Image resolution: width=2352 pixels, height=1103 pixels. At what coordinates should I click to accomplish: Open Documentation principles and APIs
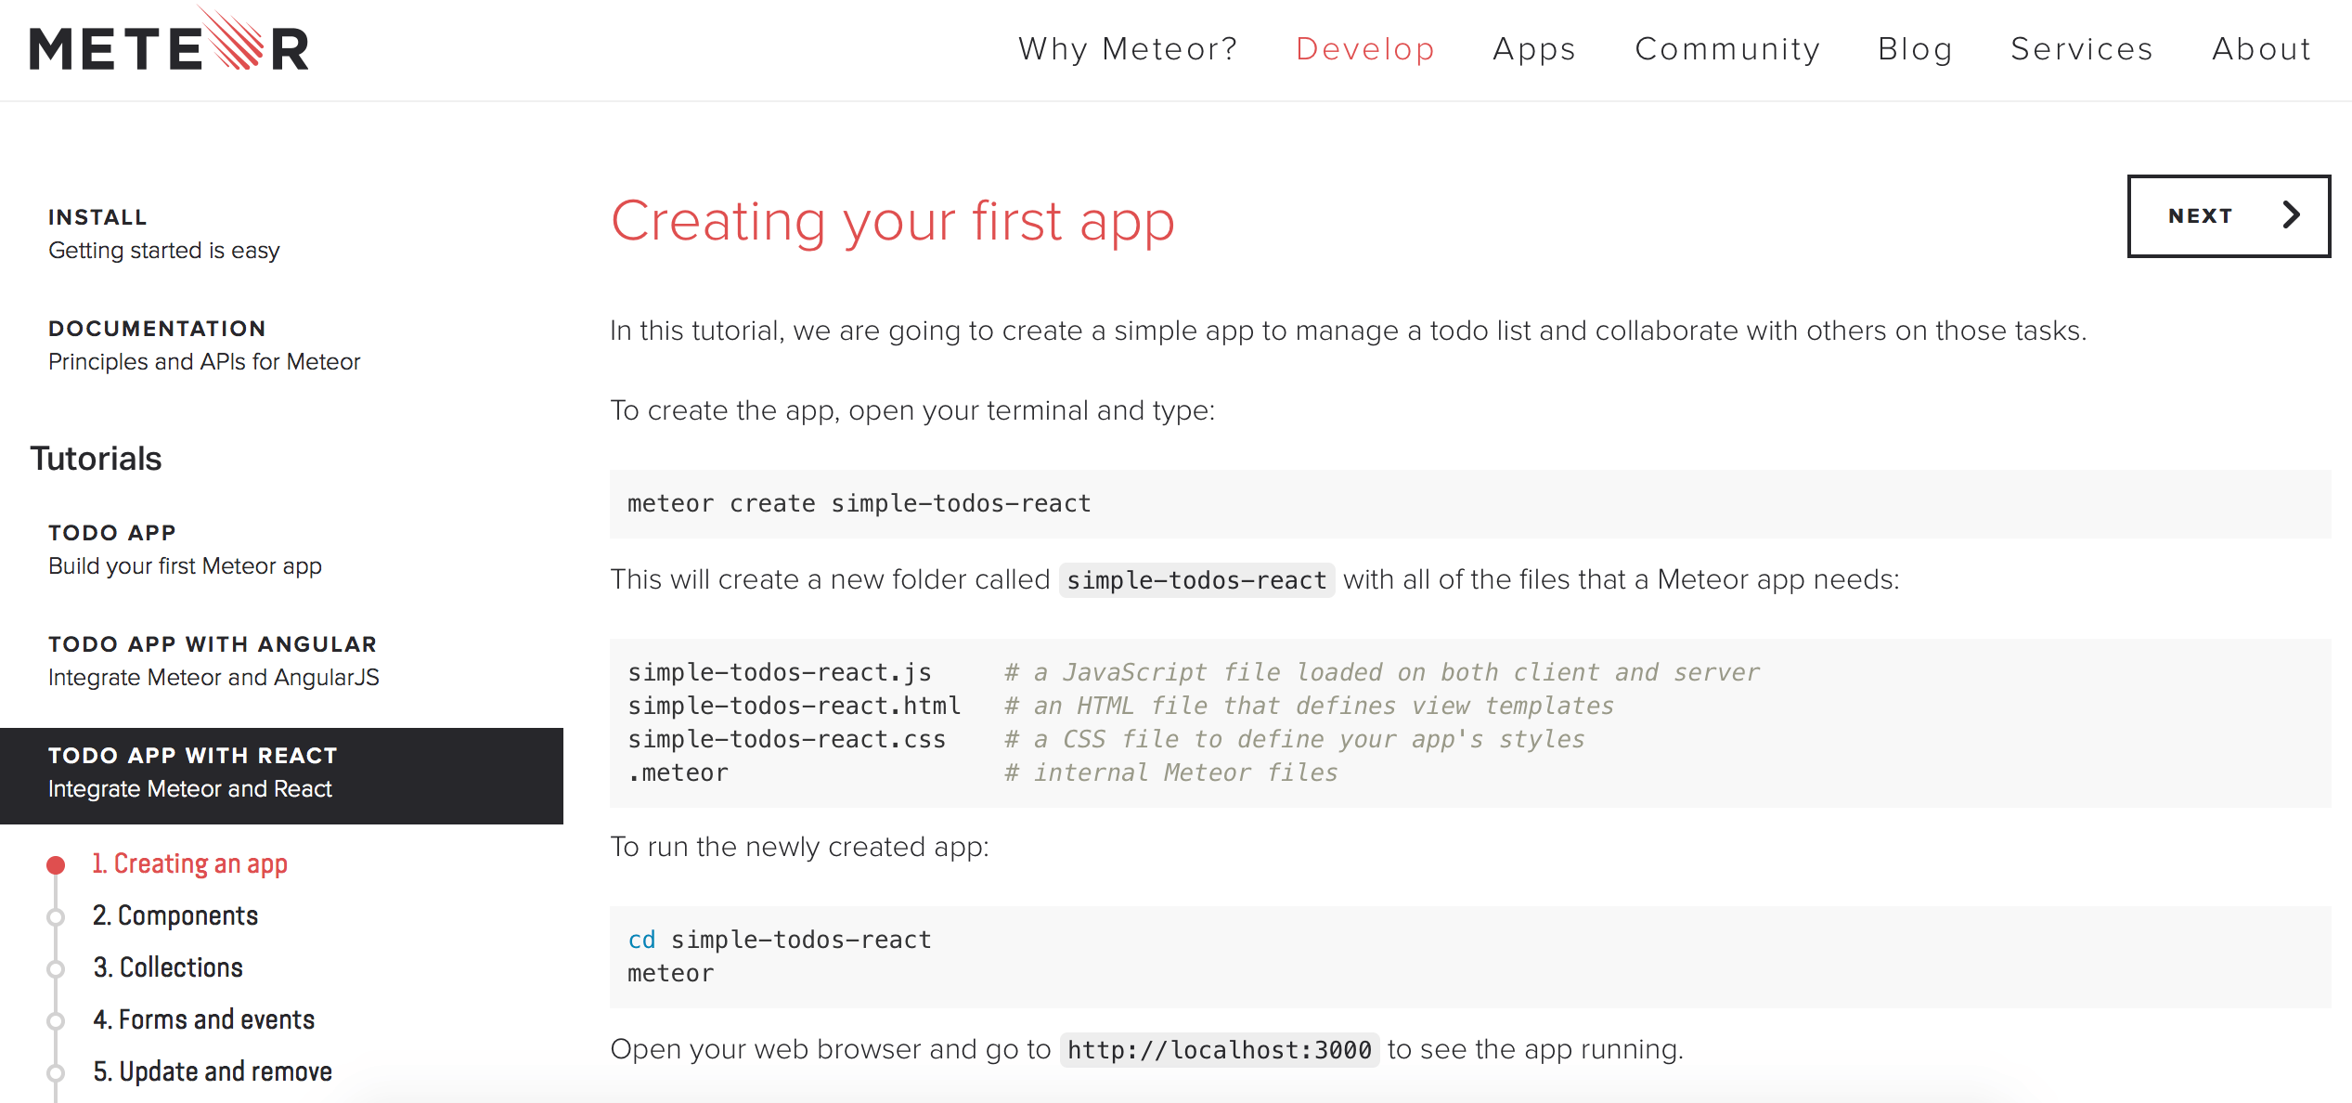pyautogui.click(x=203, y=345)
